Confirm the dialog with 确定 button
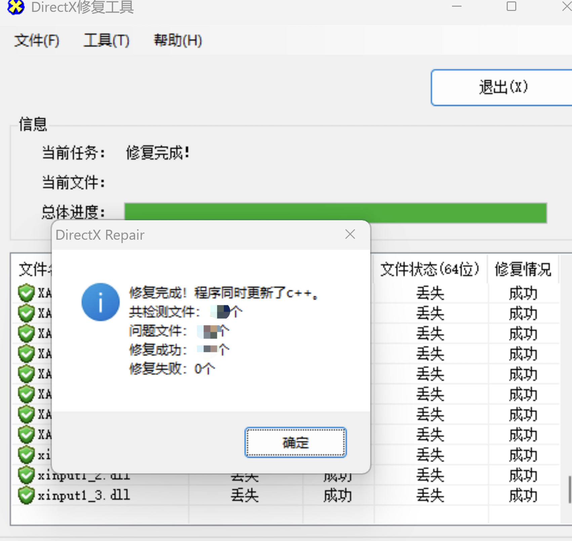This screenshot has width=572, height=541. click(x=295, y=443)
